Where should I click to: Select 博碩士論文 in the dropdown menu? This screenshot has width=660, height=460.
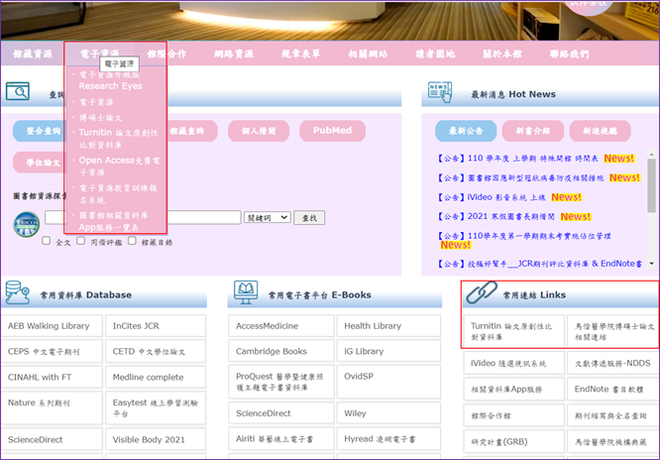[x=100, y=118]
